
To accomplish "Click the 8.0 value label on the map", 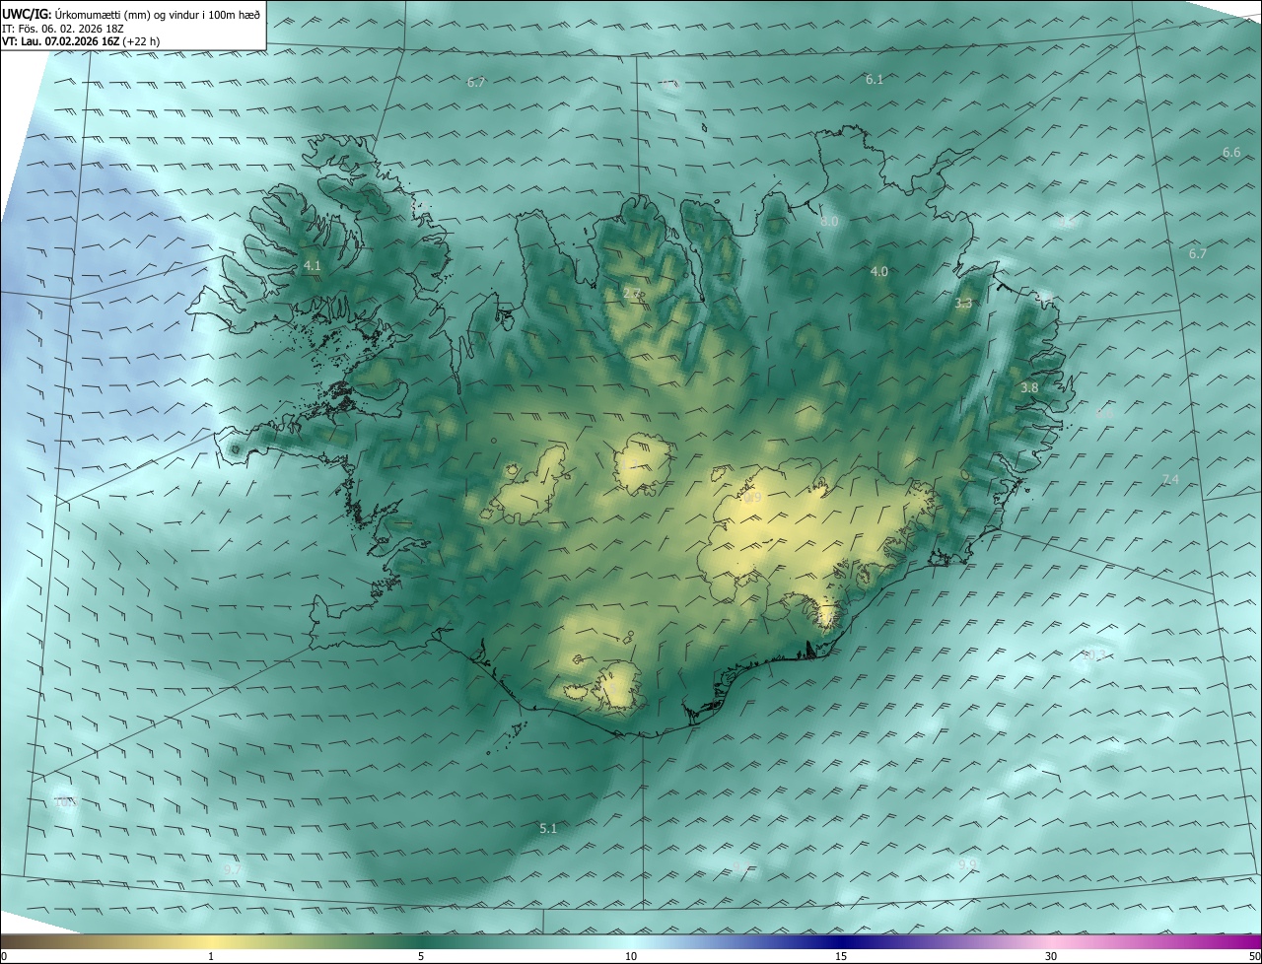I will tap(829, 222).
